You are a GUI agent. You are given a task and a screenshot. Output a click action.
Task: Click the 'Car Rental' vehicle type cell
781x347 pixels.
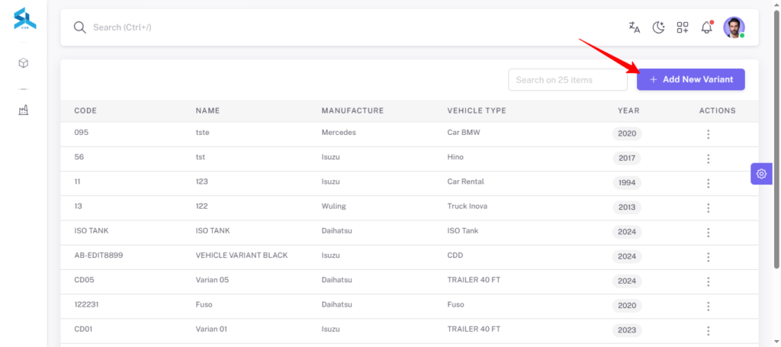tap(466, 182)
